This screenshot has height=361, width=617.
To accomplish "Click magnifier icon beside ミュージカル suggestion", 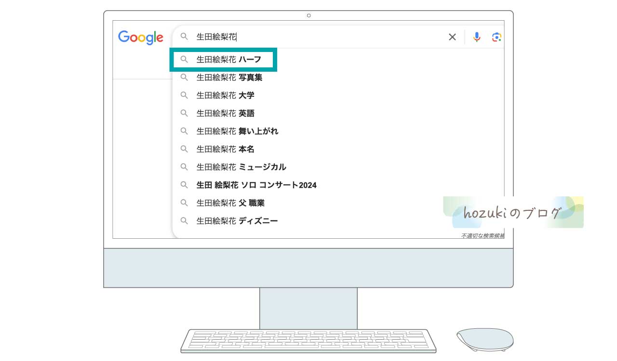I will pos(184,167).
